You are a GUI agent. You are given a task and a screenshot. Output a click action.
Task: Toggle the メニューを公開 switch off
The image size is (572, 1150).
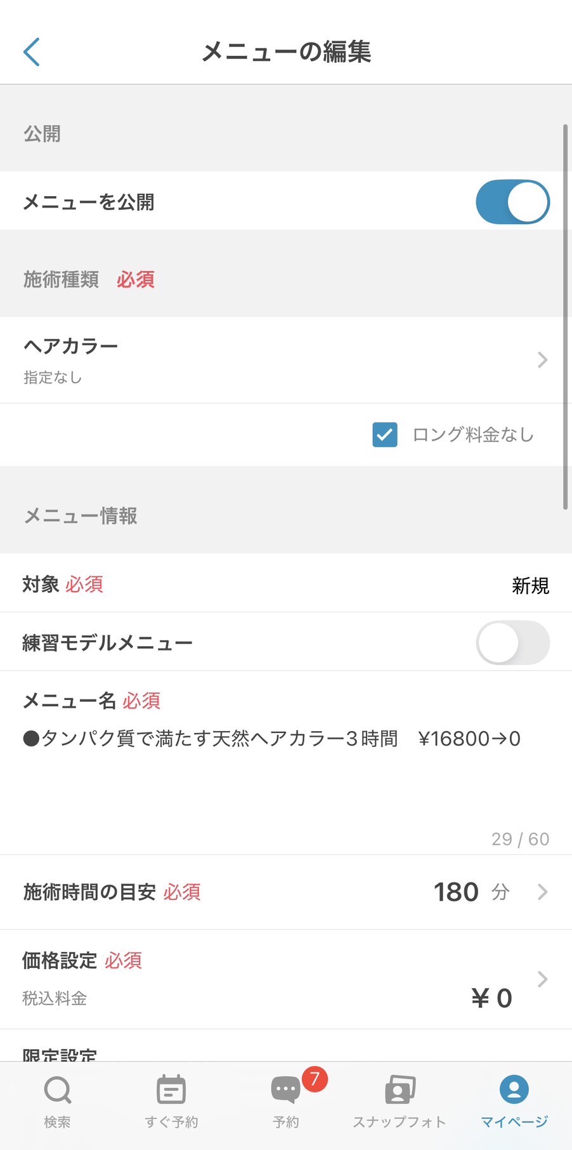point(512,202)
